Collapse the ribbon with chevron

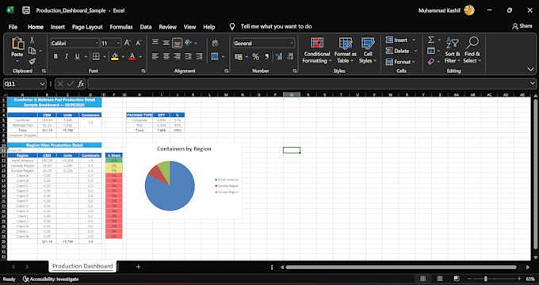click(530, 70)
